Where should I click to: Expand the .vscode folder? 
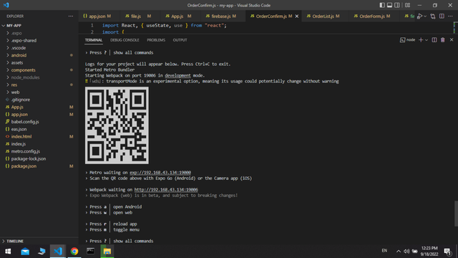click(x=39, y=48)
